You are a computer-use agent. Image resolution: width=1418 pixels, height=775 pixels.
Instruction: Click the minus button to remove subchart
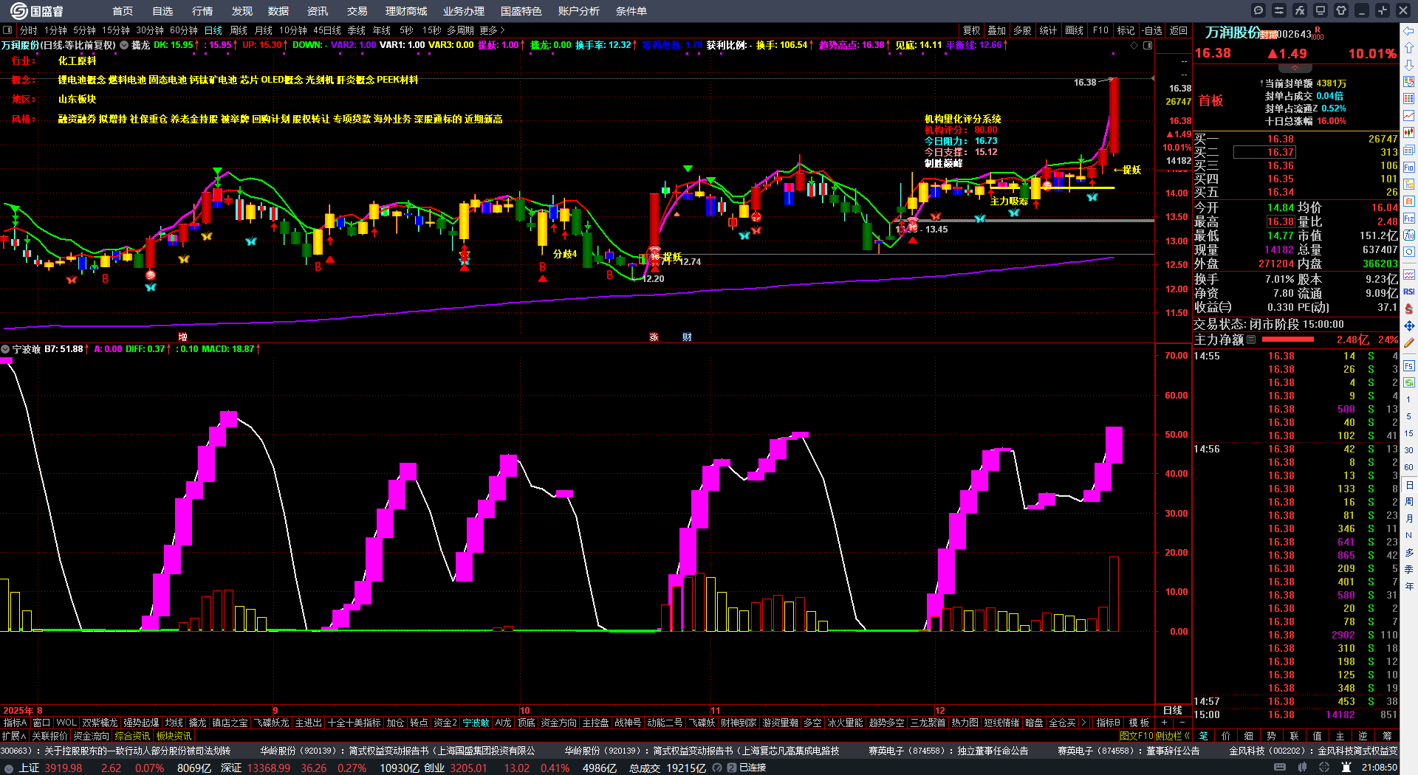click(1182, 723)
